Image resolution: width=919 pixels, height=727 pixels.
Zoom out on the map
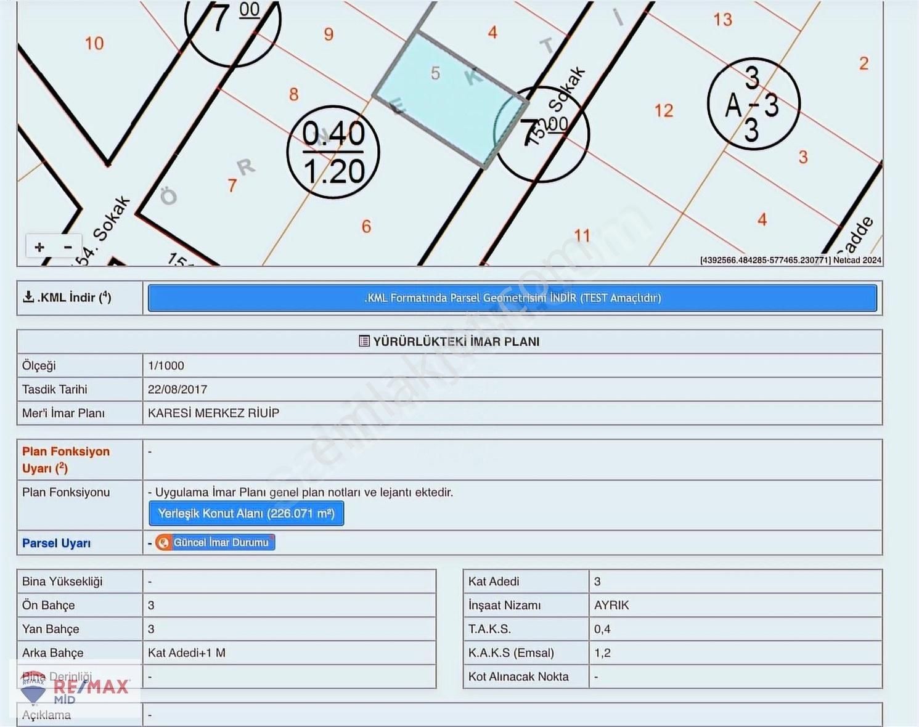68,247
